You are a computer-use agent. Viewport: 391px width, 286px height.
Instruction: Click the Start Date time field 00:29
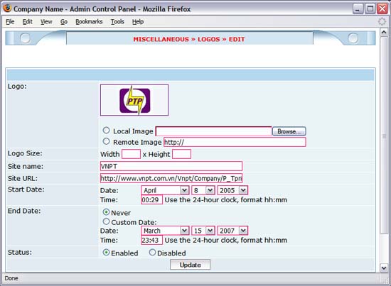[151, 199]
